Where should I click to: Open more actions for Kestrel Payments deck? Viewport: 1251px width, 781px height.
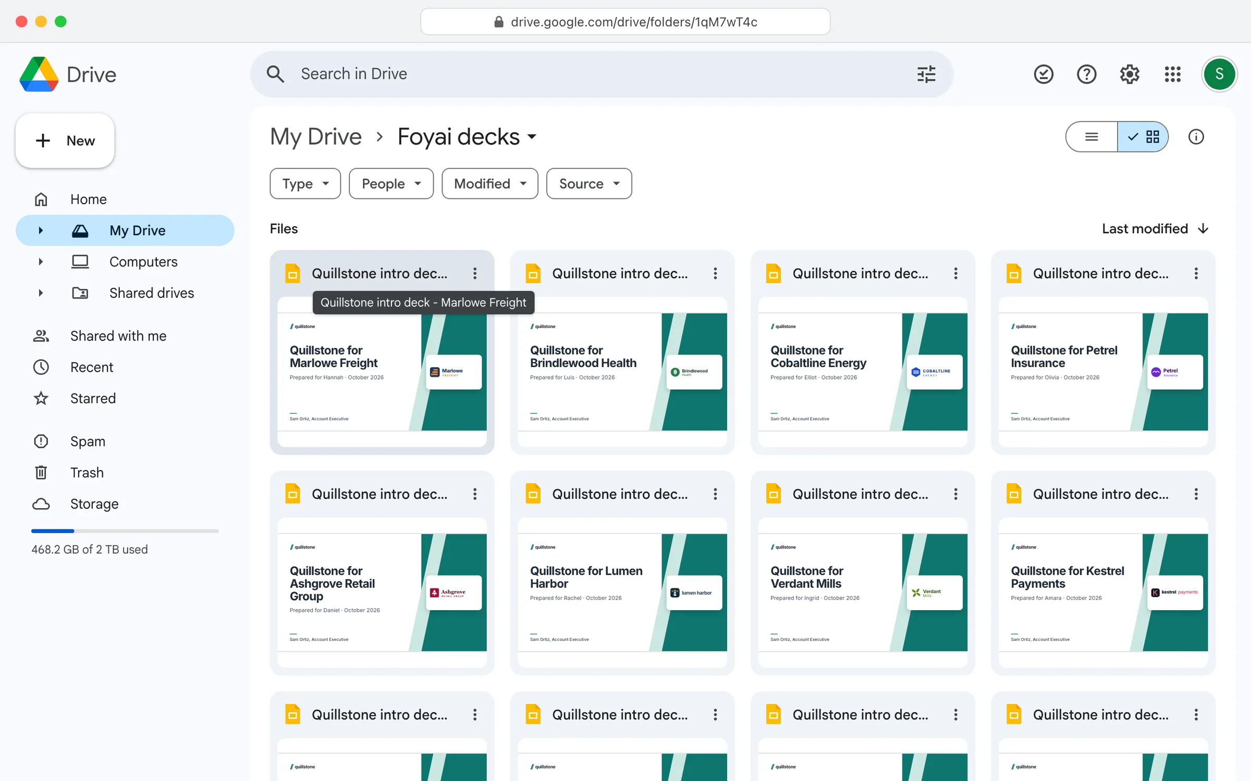click(1196, 494)
